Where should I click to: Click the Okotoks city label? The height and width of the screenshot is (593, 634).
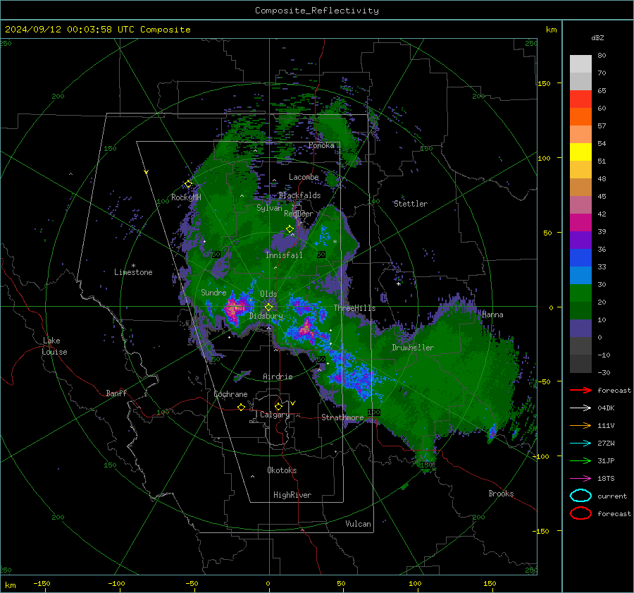point(282,470)
